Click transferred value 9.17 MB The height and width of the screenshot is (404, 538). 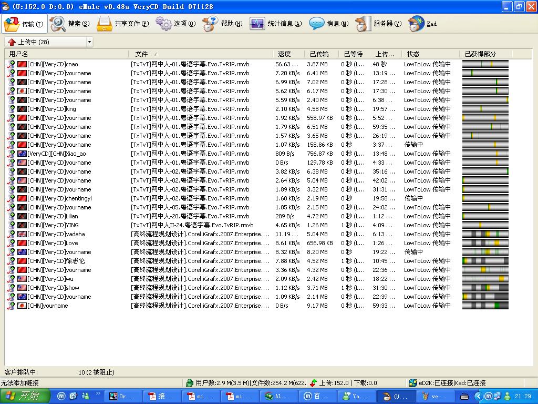pos(317,306)
